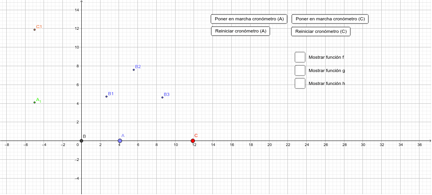
Task: Click the 'Mostrar función f' label text
Action: coord(326,58)
